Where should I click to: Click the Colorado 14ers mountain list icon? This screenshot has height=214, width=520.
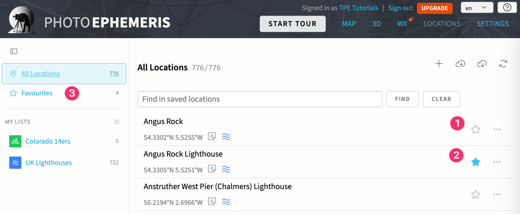tap(15, 141)
